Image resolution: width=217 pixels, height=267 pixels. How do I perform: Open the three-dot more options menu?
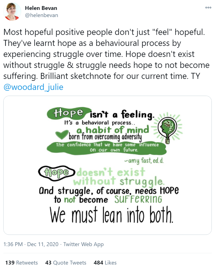click(x=208, y=7)
